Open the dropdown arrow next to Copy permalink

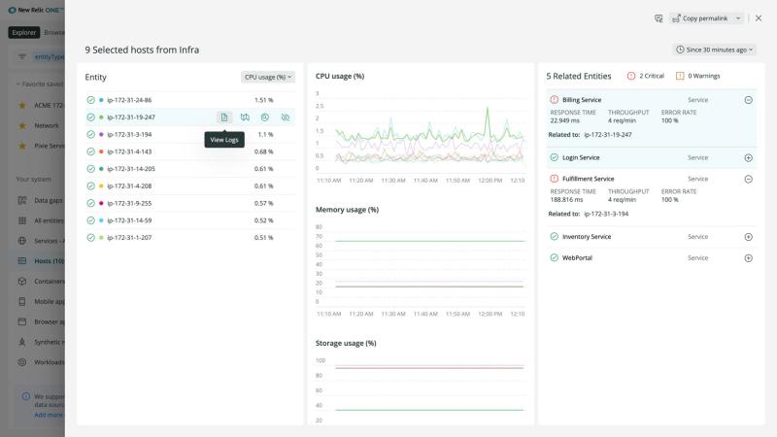tap(738, 18)
